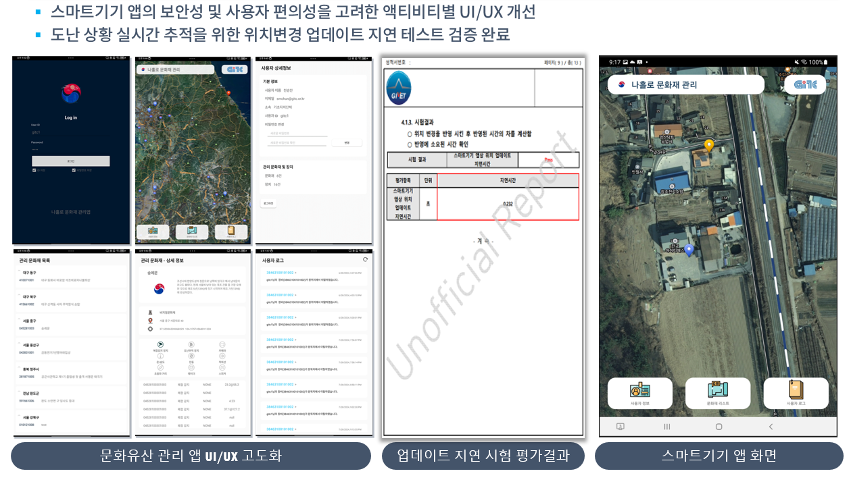
Task: Toggle the ID 저장 checkbox
Action: [x=34, y=170]
